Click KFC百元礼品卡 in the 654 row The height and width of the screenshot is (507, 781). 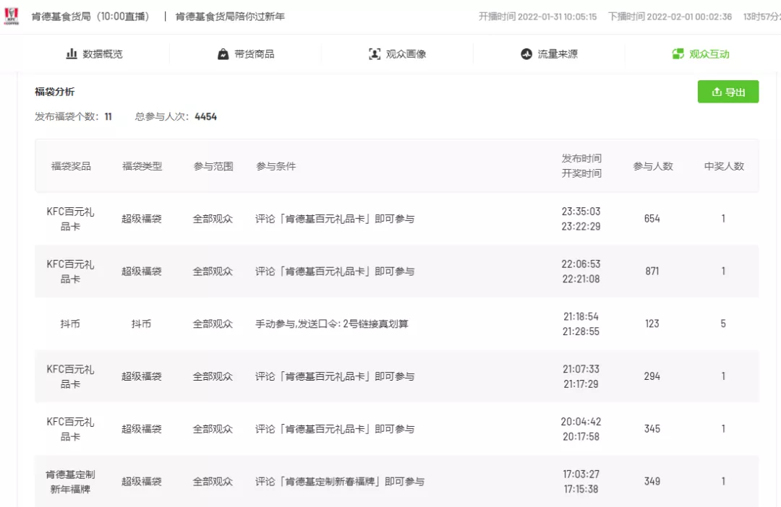click(x=70, y=219)
